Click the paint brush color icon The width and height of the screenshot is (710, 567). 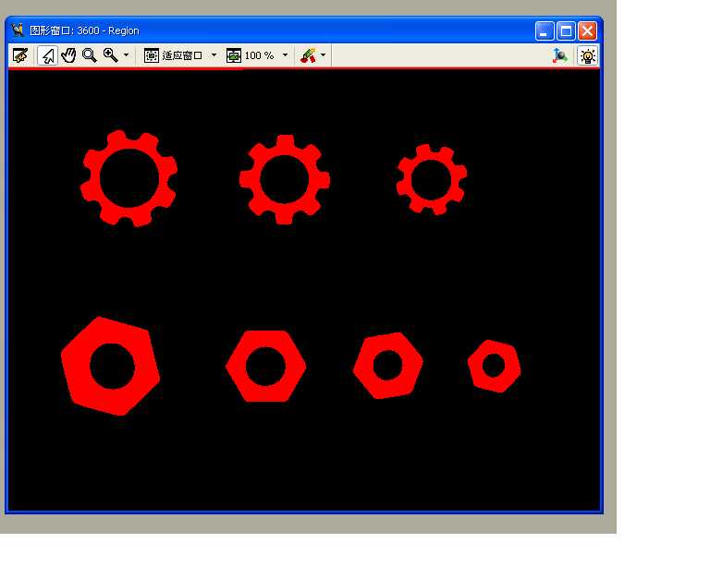pyautogui.click(x=309, y=55)
